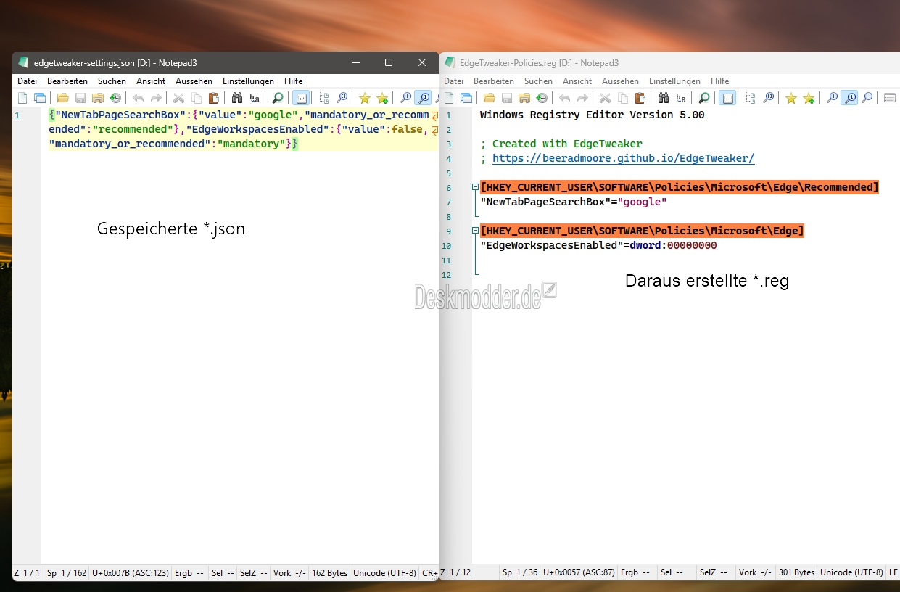This screenshot has width=900, height=592.
Task: Click 'U+0x0057 (ASC:87)' in reg status bar
Action: tap(580, 572)
